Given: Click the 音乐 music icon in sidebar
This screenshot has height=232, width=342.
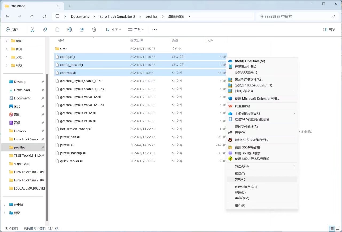Looking at the screenshot, I should point(11,115).
